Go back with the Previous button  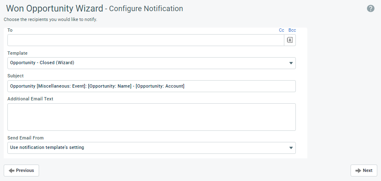pos(21,170)
